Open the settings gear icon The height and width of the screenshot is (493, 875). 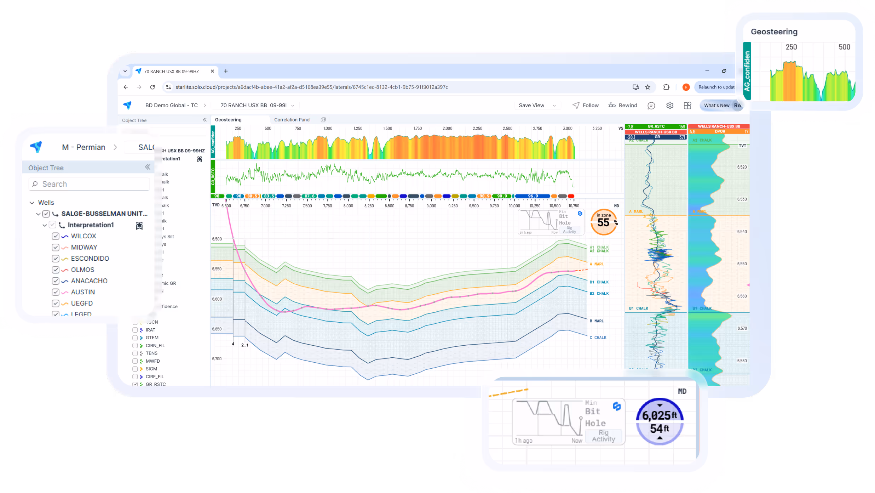pos(669,106)
